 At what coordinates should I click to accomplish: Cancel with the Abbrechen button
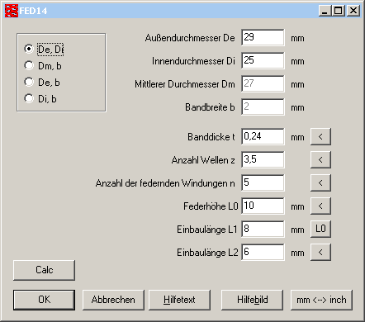pos(113,300)
